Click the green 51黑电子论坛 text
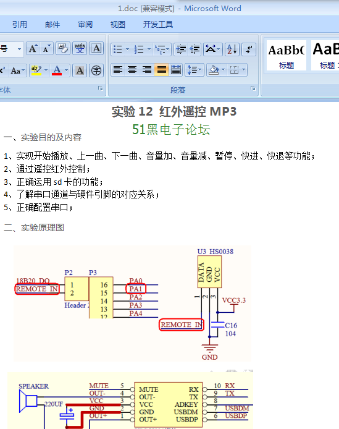 click(x=171, y=129)
